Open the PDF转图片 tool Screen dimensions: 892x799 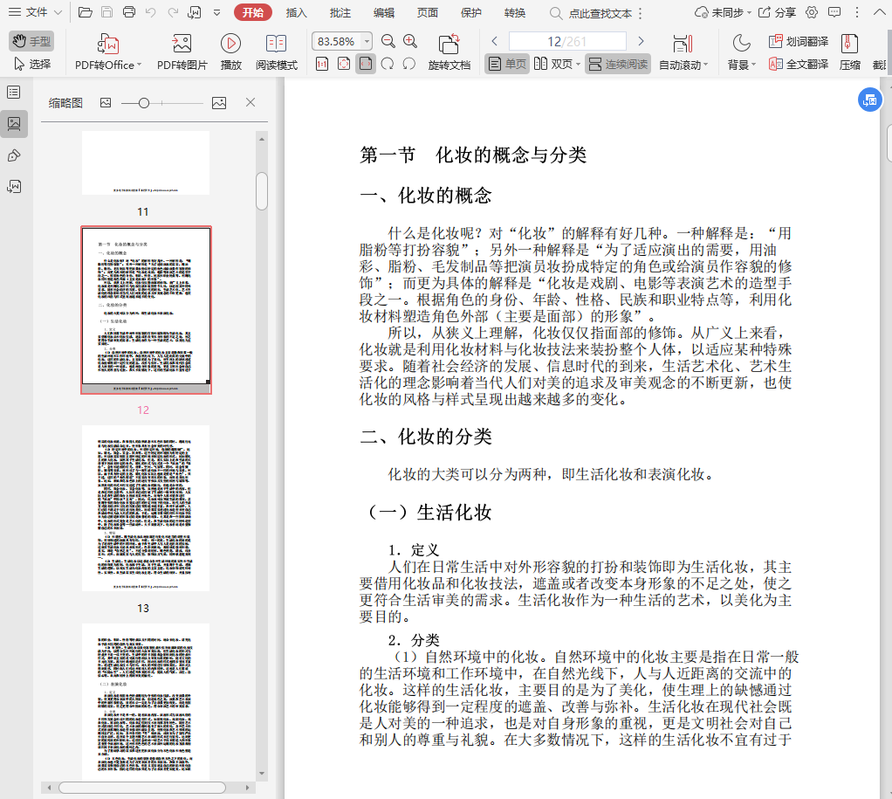[x=182, y=44]
